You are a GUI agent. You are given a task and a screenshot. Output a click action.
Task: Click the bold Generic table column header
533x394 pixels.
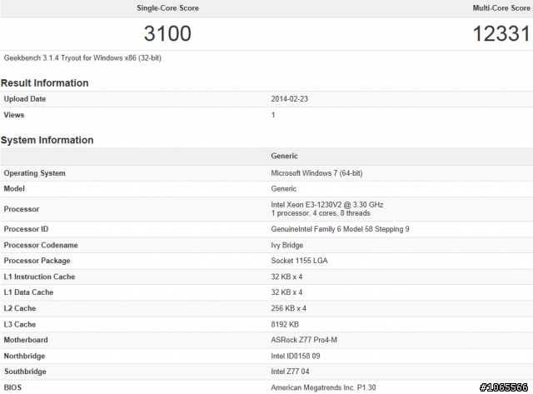tap(284, 156)
